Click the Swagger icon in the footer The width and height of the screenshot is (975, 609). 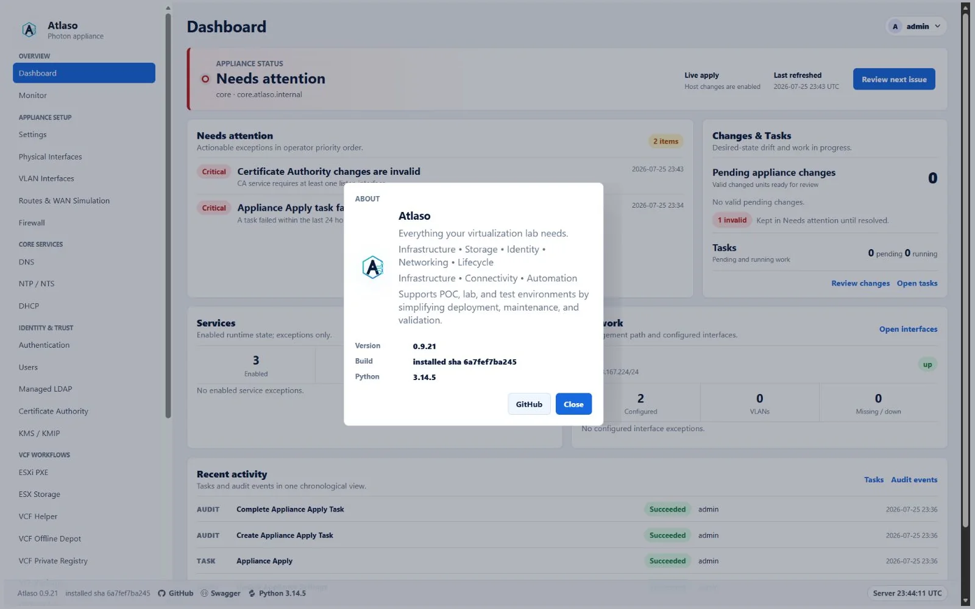(x=204, y=593)
